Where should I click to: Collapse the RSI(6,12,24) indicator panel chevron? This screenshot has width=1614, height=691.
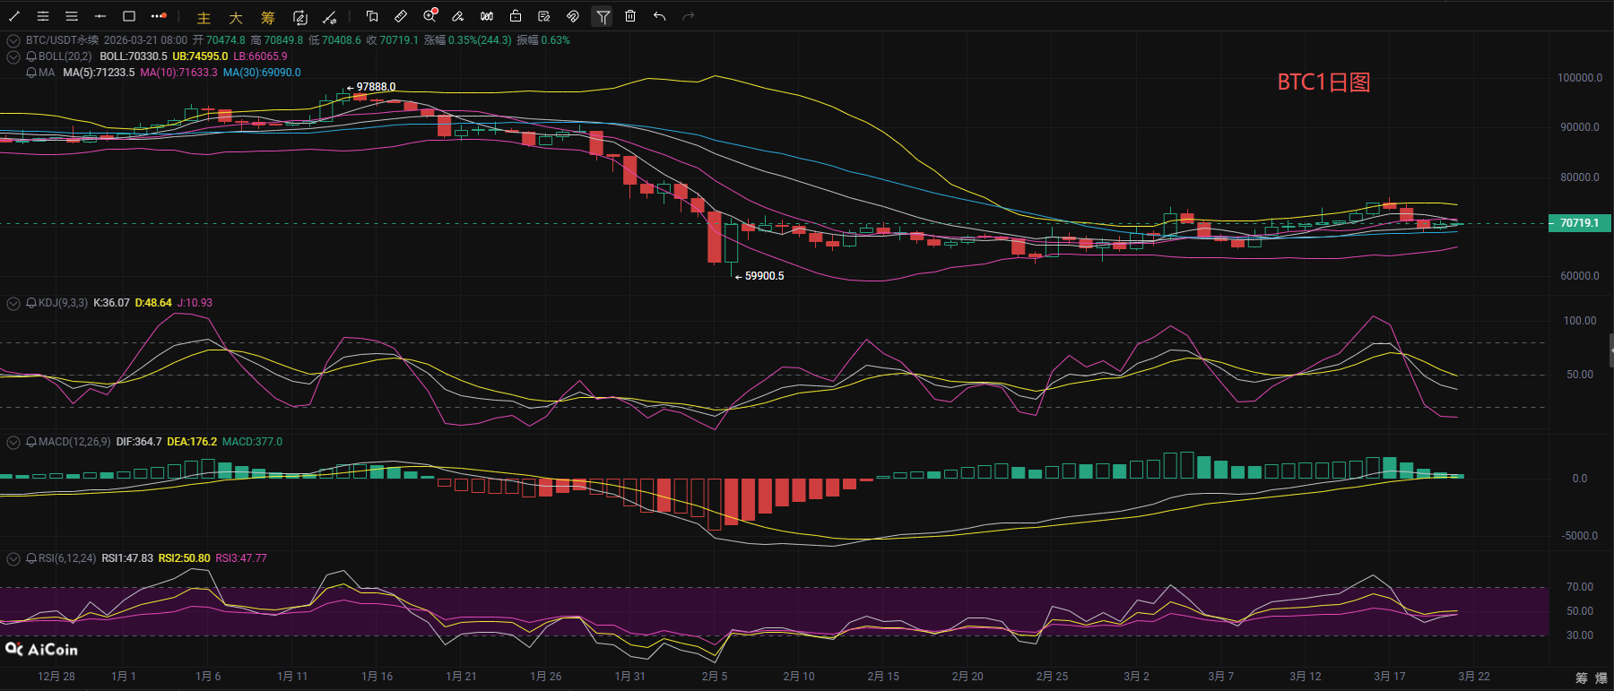pyautogui.click(x=13, y=559)
